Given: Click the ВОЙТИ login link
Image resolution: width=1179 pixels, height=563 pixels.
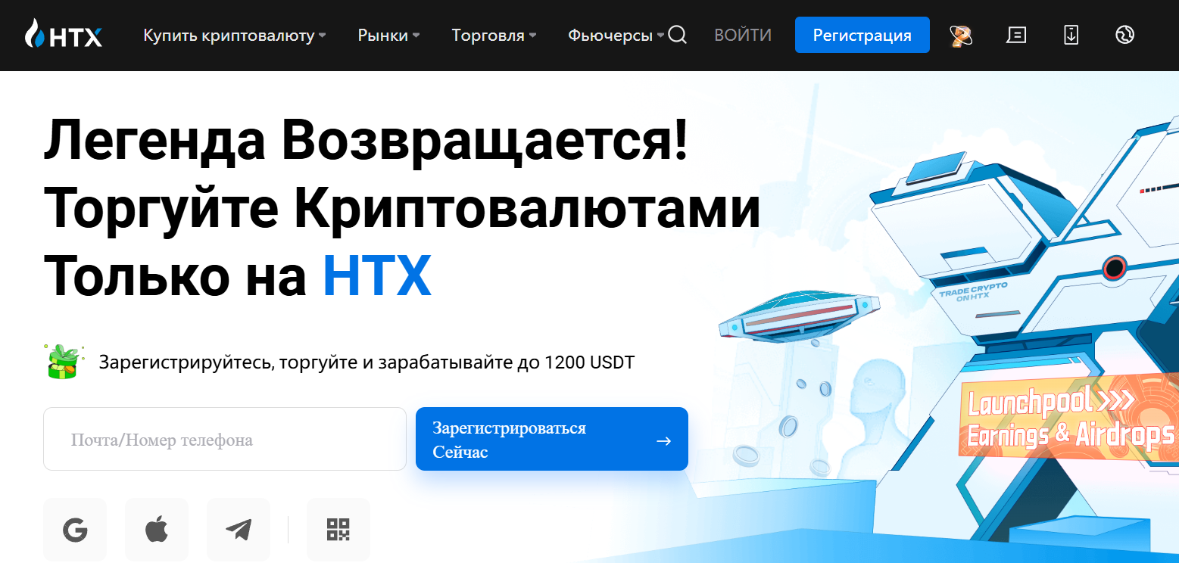Looking at the screenshot, I should pos(743,35).
